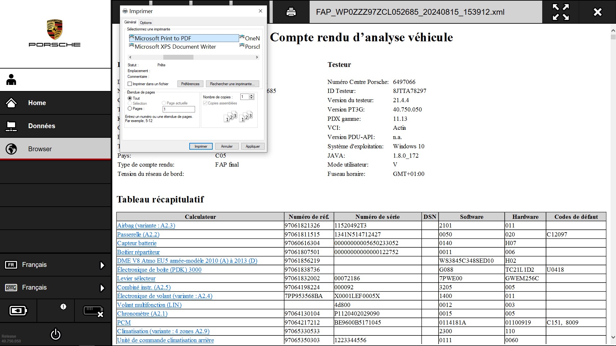Click the printer icon in the top bar

point(291,12)
